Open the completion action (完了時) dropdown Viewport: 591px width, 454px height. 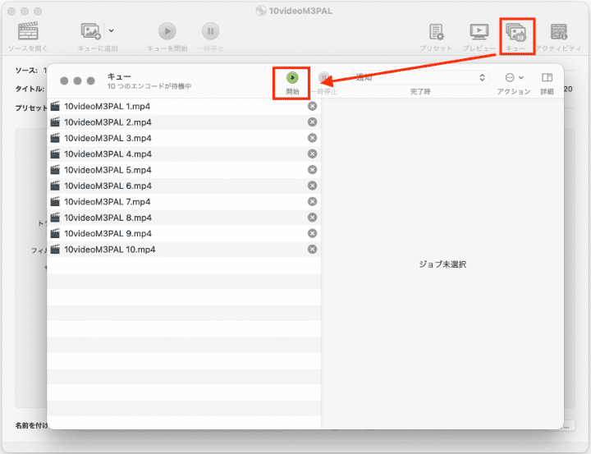[x=419, y=78]
